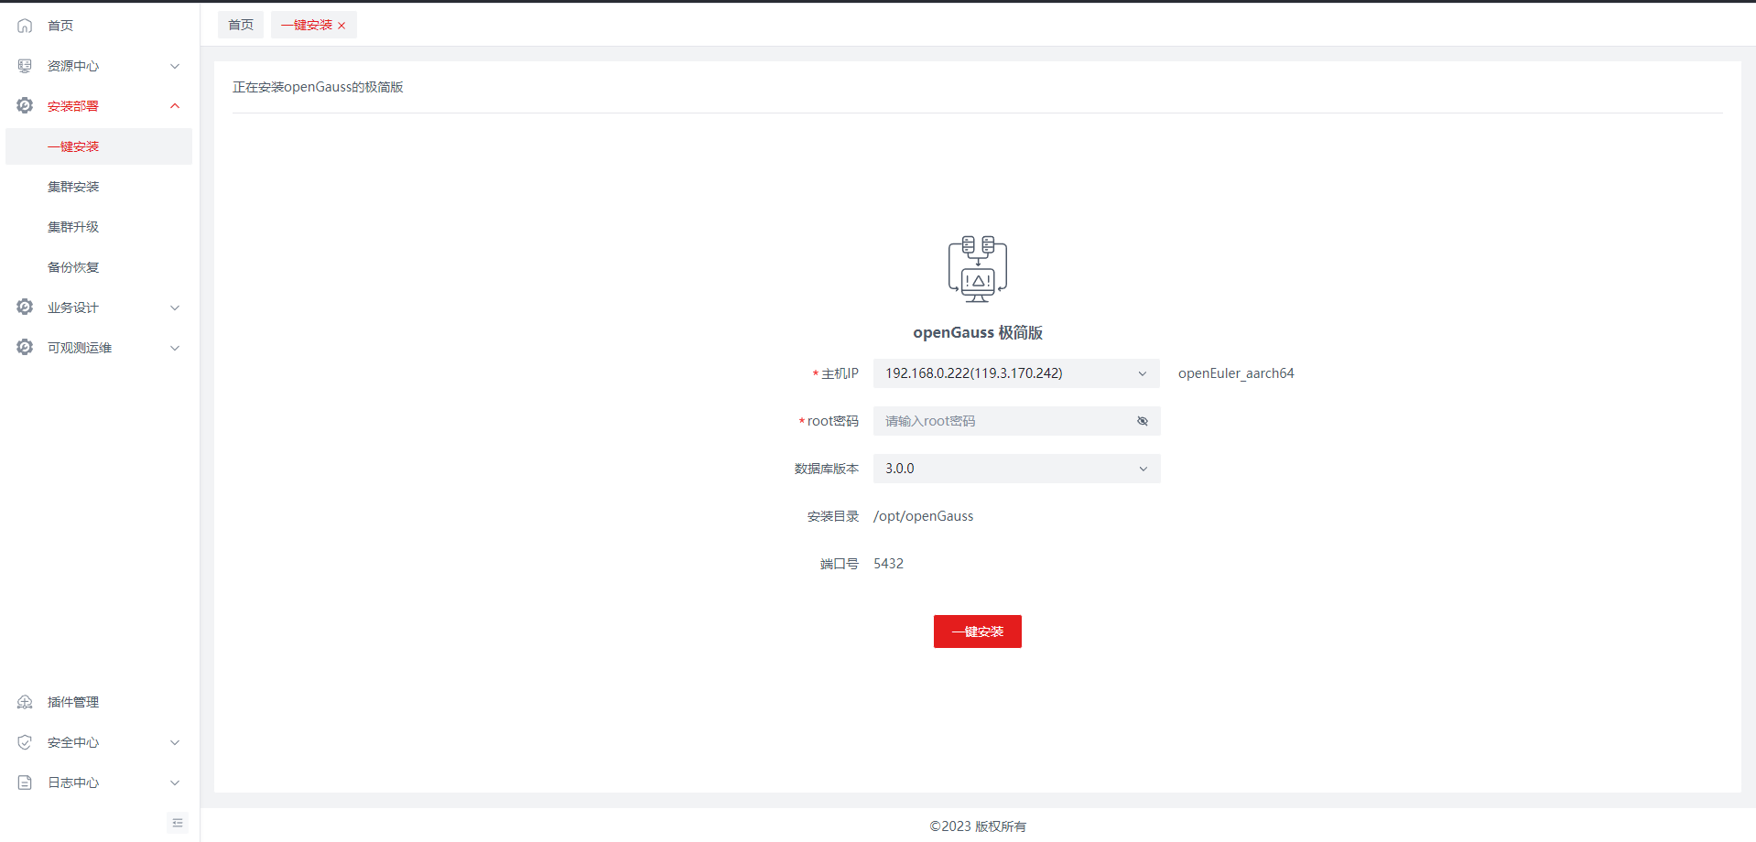The width and height of the screenshot is (1756, 842).
Task: Click the root密码 input field
Action: (x=1003, y=421)
